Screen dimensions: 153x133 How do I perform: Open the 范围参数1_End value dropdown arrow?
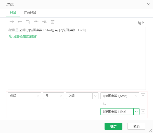click(x=136, y=112)
